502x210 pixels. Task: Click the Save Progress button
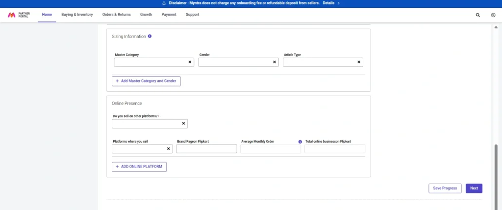[445, 188]
